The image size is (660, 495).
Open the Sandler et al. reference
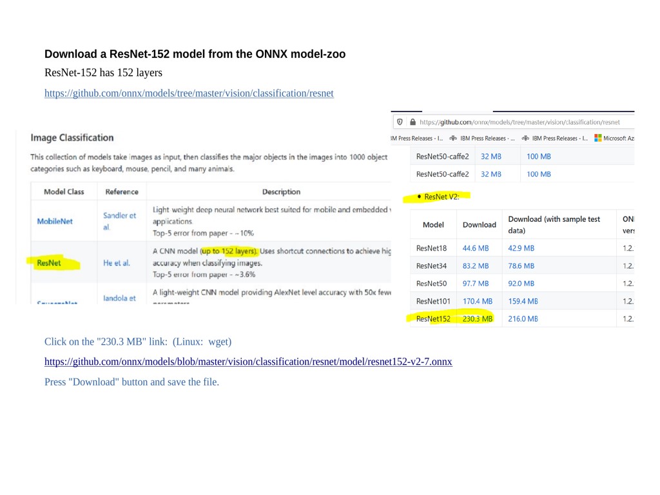[119, 221]
